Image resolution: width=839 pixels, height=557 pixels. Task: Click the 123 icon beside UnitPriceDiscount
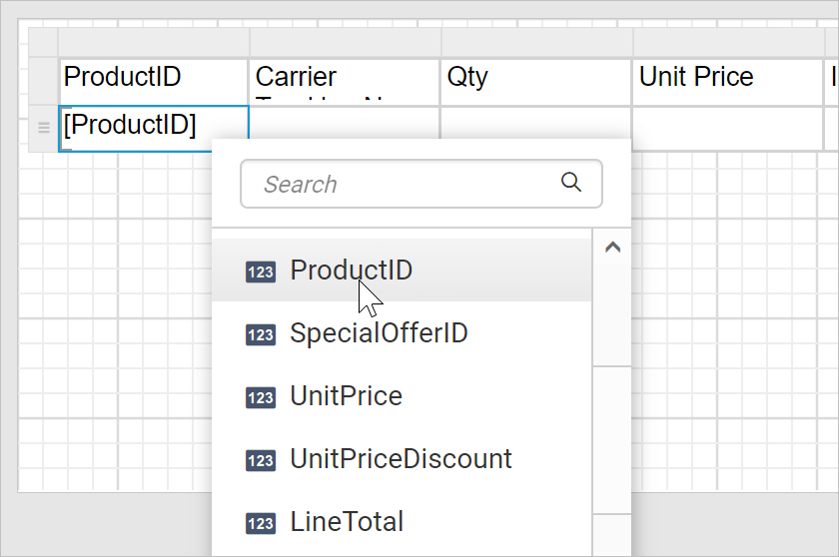pos(261,461)
